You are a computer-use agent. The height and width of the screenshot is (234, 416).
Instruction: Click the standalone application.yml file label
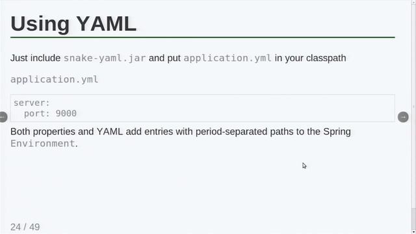55,79
